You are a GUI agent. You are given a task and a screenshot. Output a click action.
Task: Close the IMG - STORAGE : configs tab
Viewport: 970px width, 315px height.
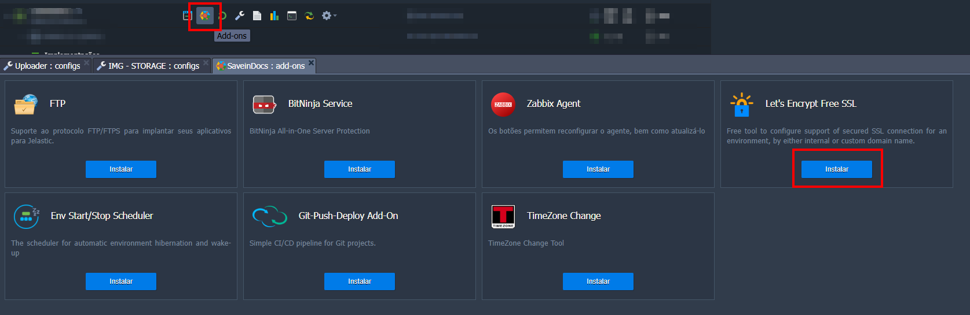click(x=206, y=62)
